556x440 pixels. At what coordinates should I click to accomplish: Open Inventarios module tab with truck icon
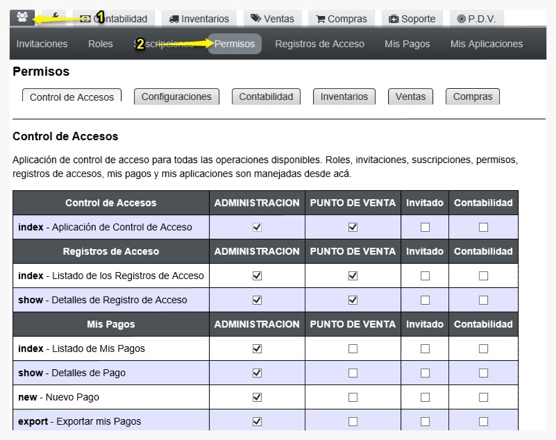click(x=199, y=19)
